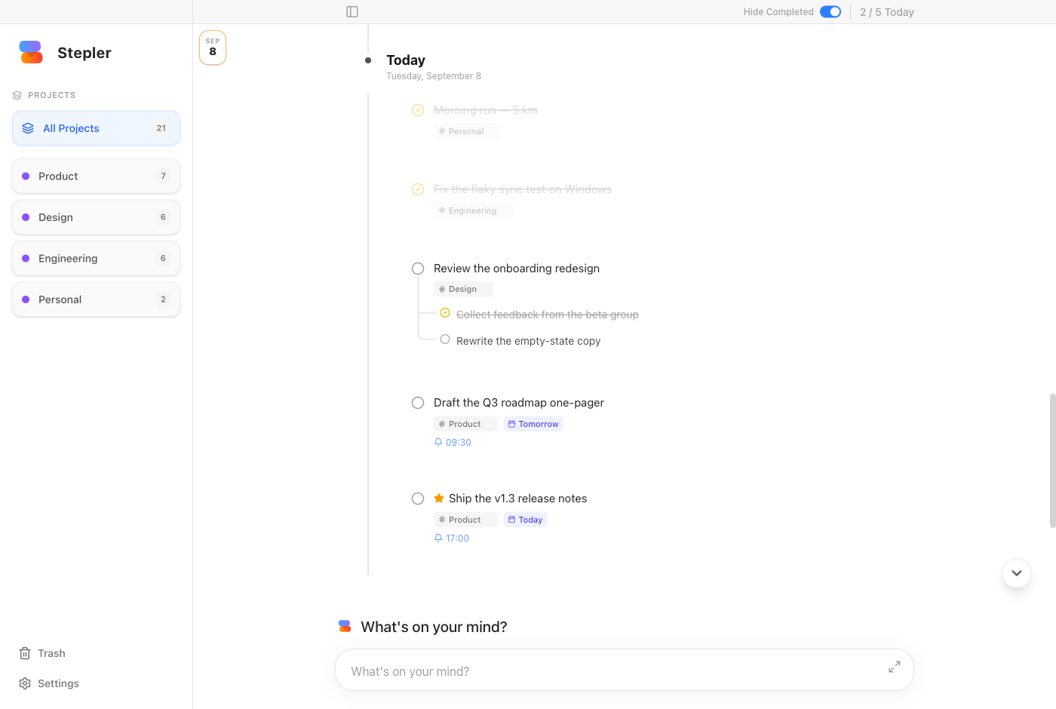Image resolution: width=1056 pixels, height=709 pixels.
Task: Open the Personal project
Action: pyautogui.click(x=96, y=299)
